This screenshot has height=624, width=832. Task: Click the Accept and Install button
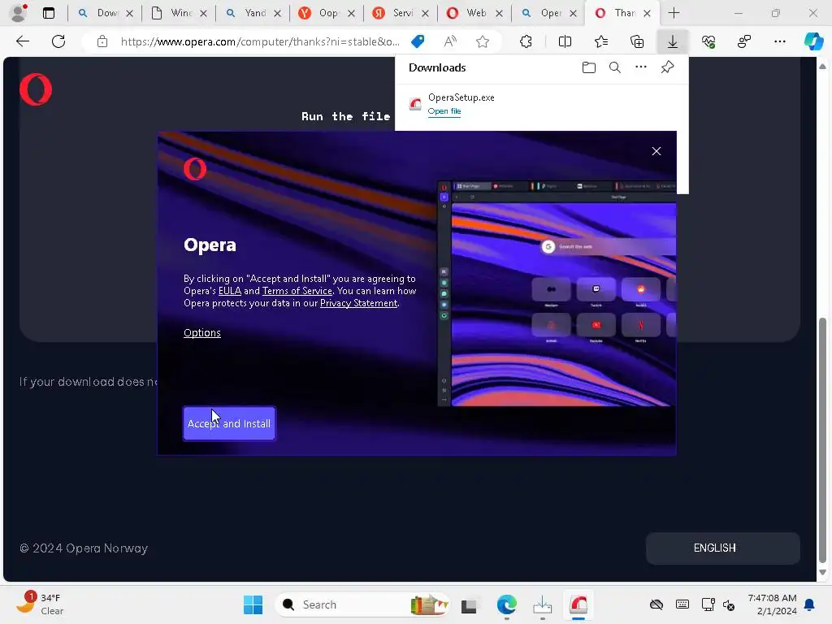tap(229, 423)
